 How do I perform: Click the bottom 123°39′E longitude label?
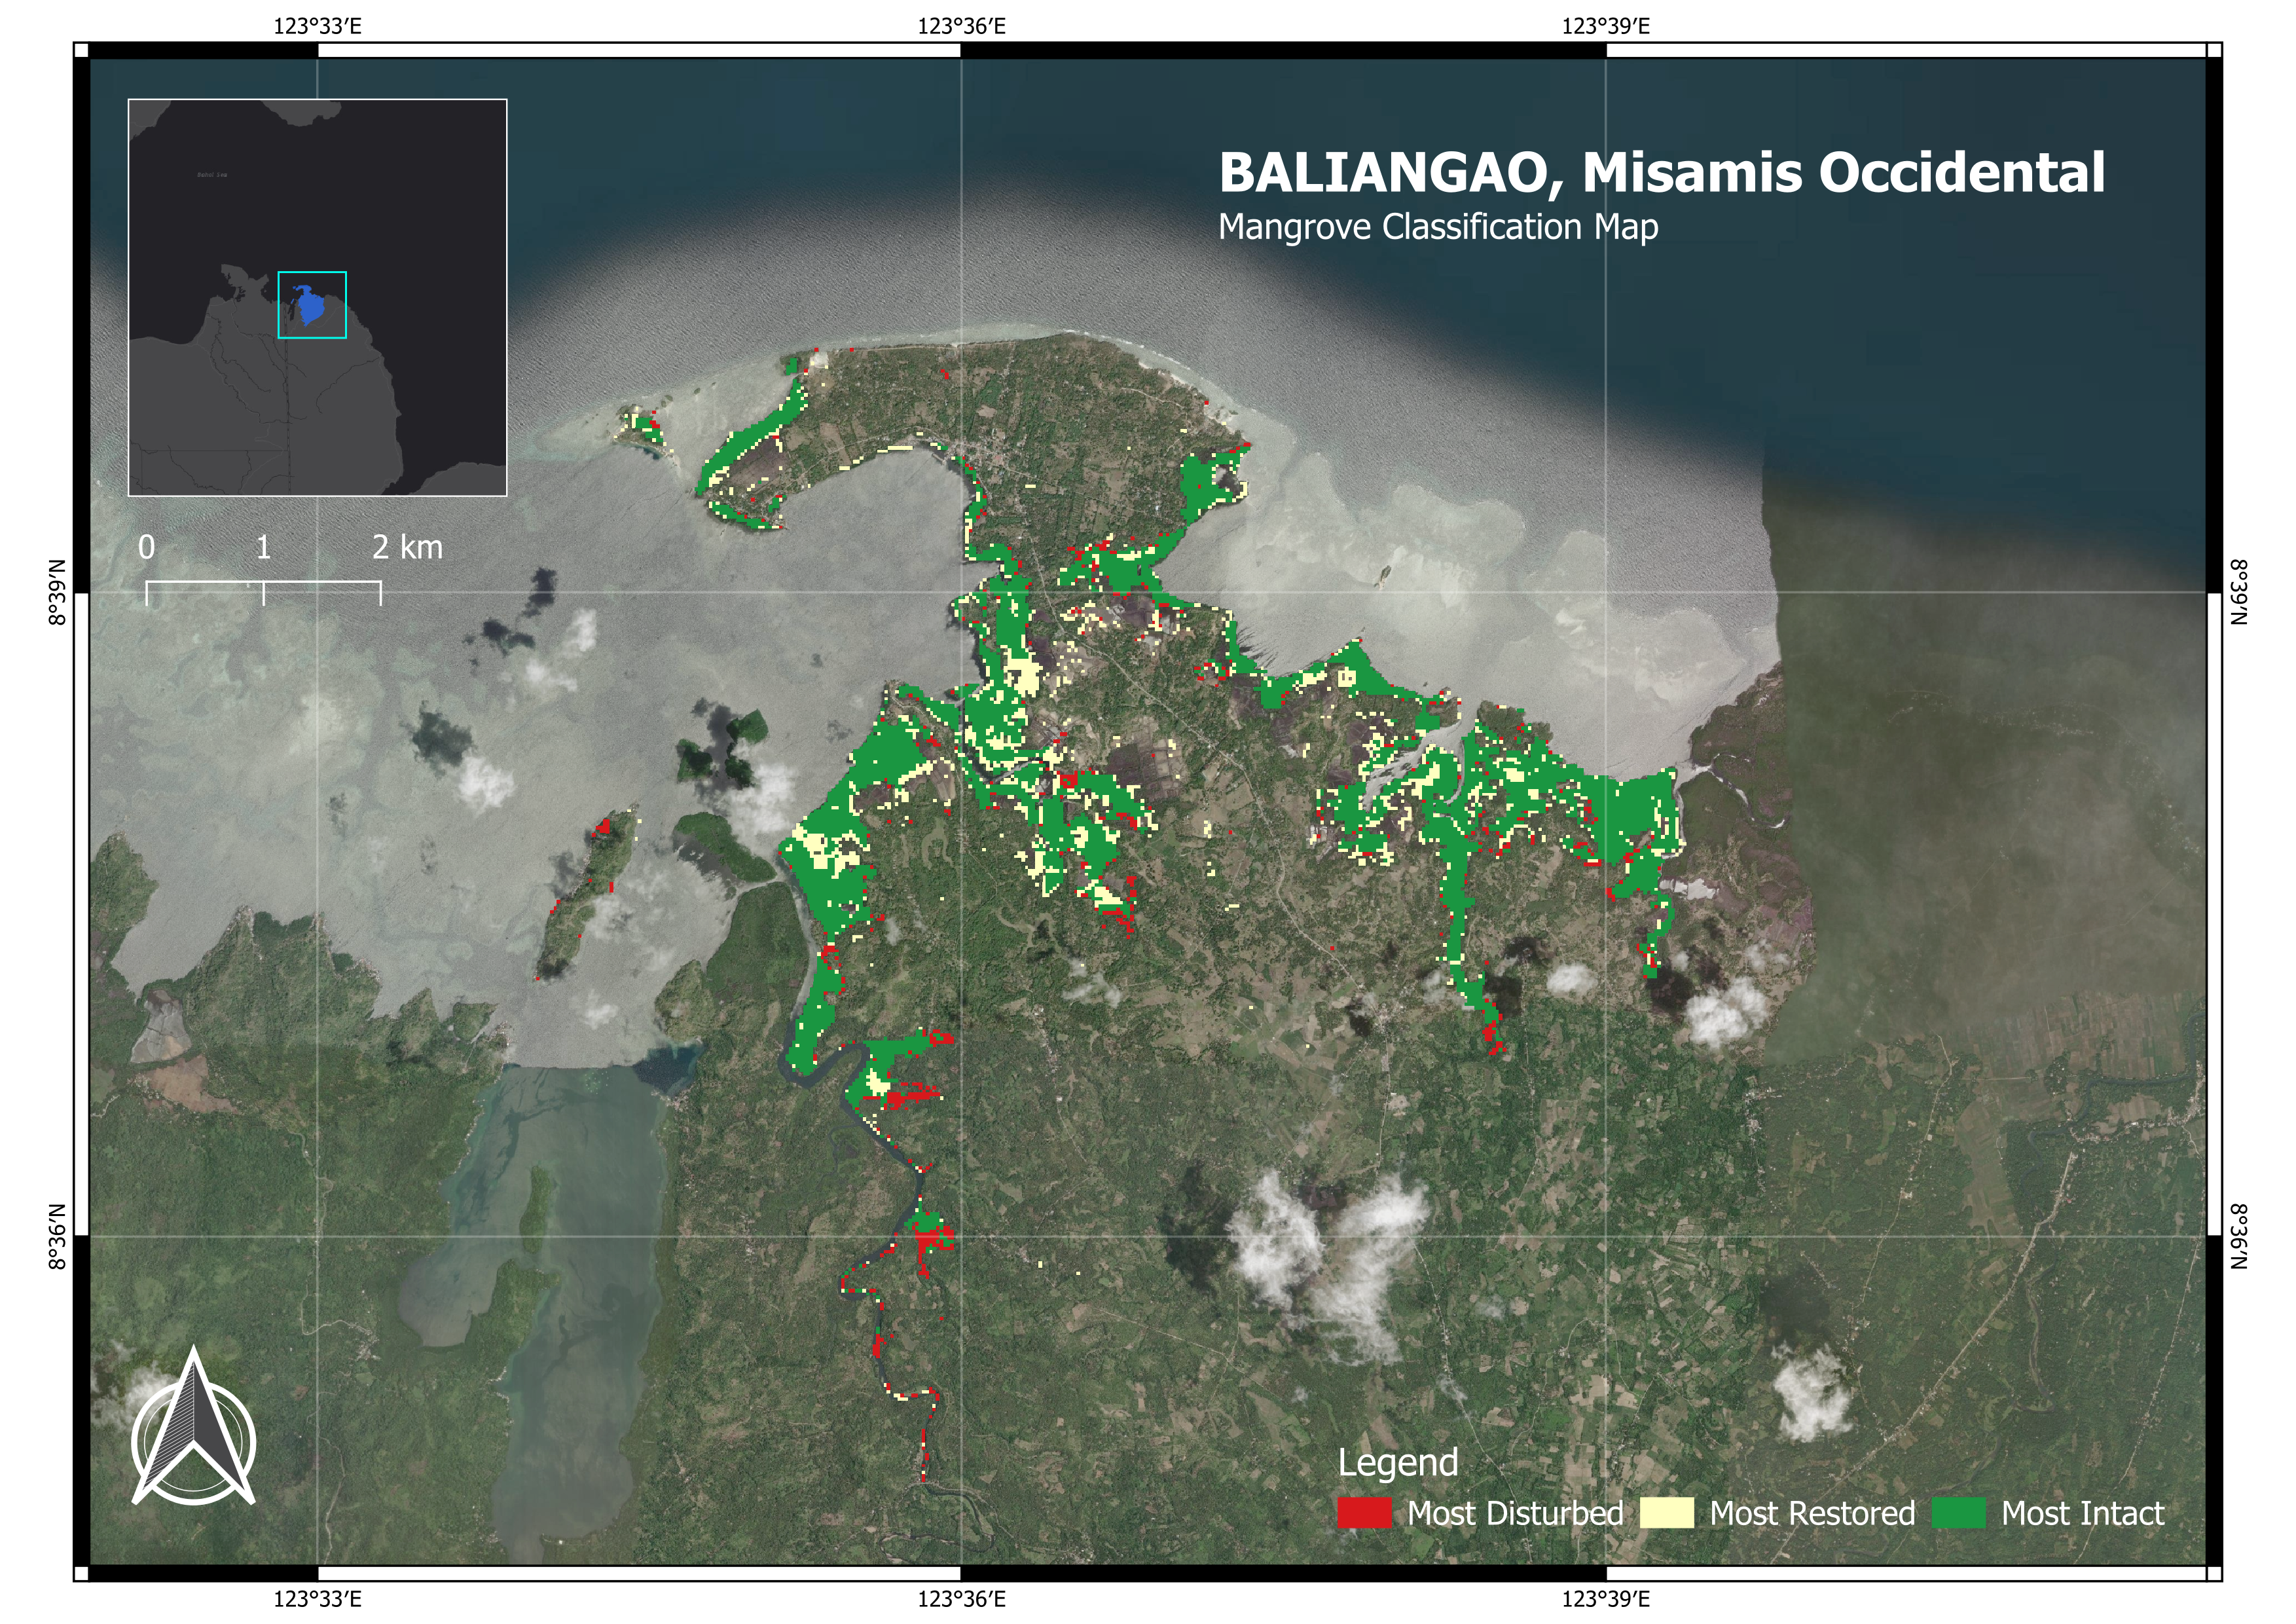1605,1599
